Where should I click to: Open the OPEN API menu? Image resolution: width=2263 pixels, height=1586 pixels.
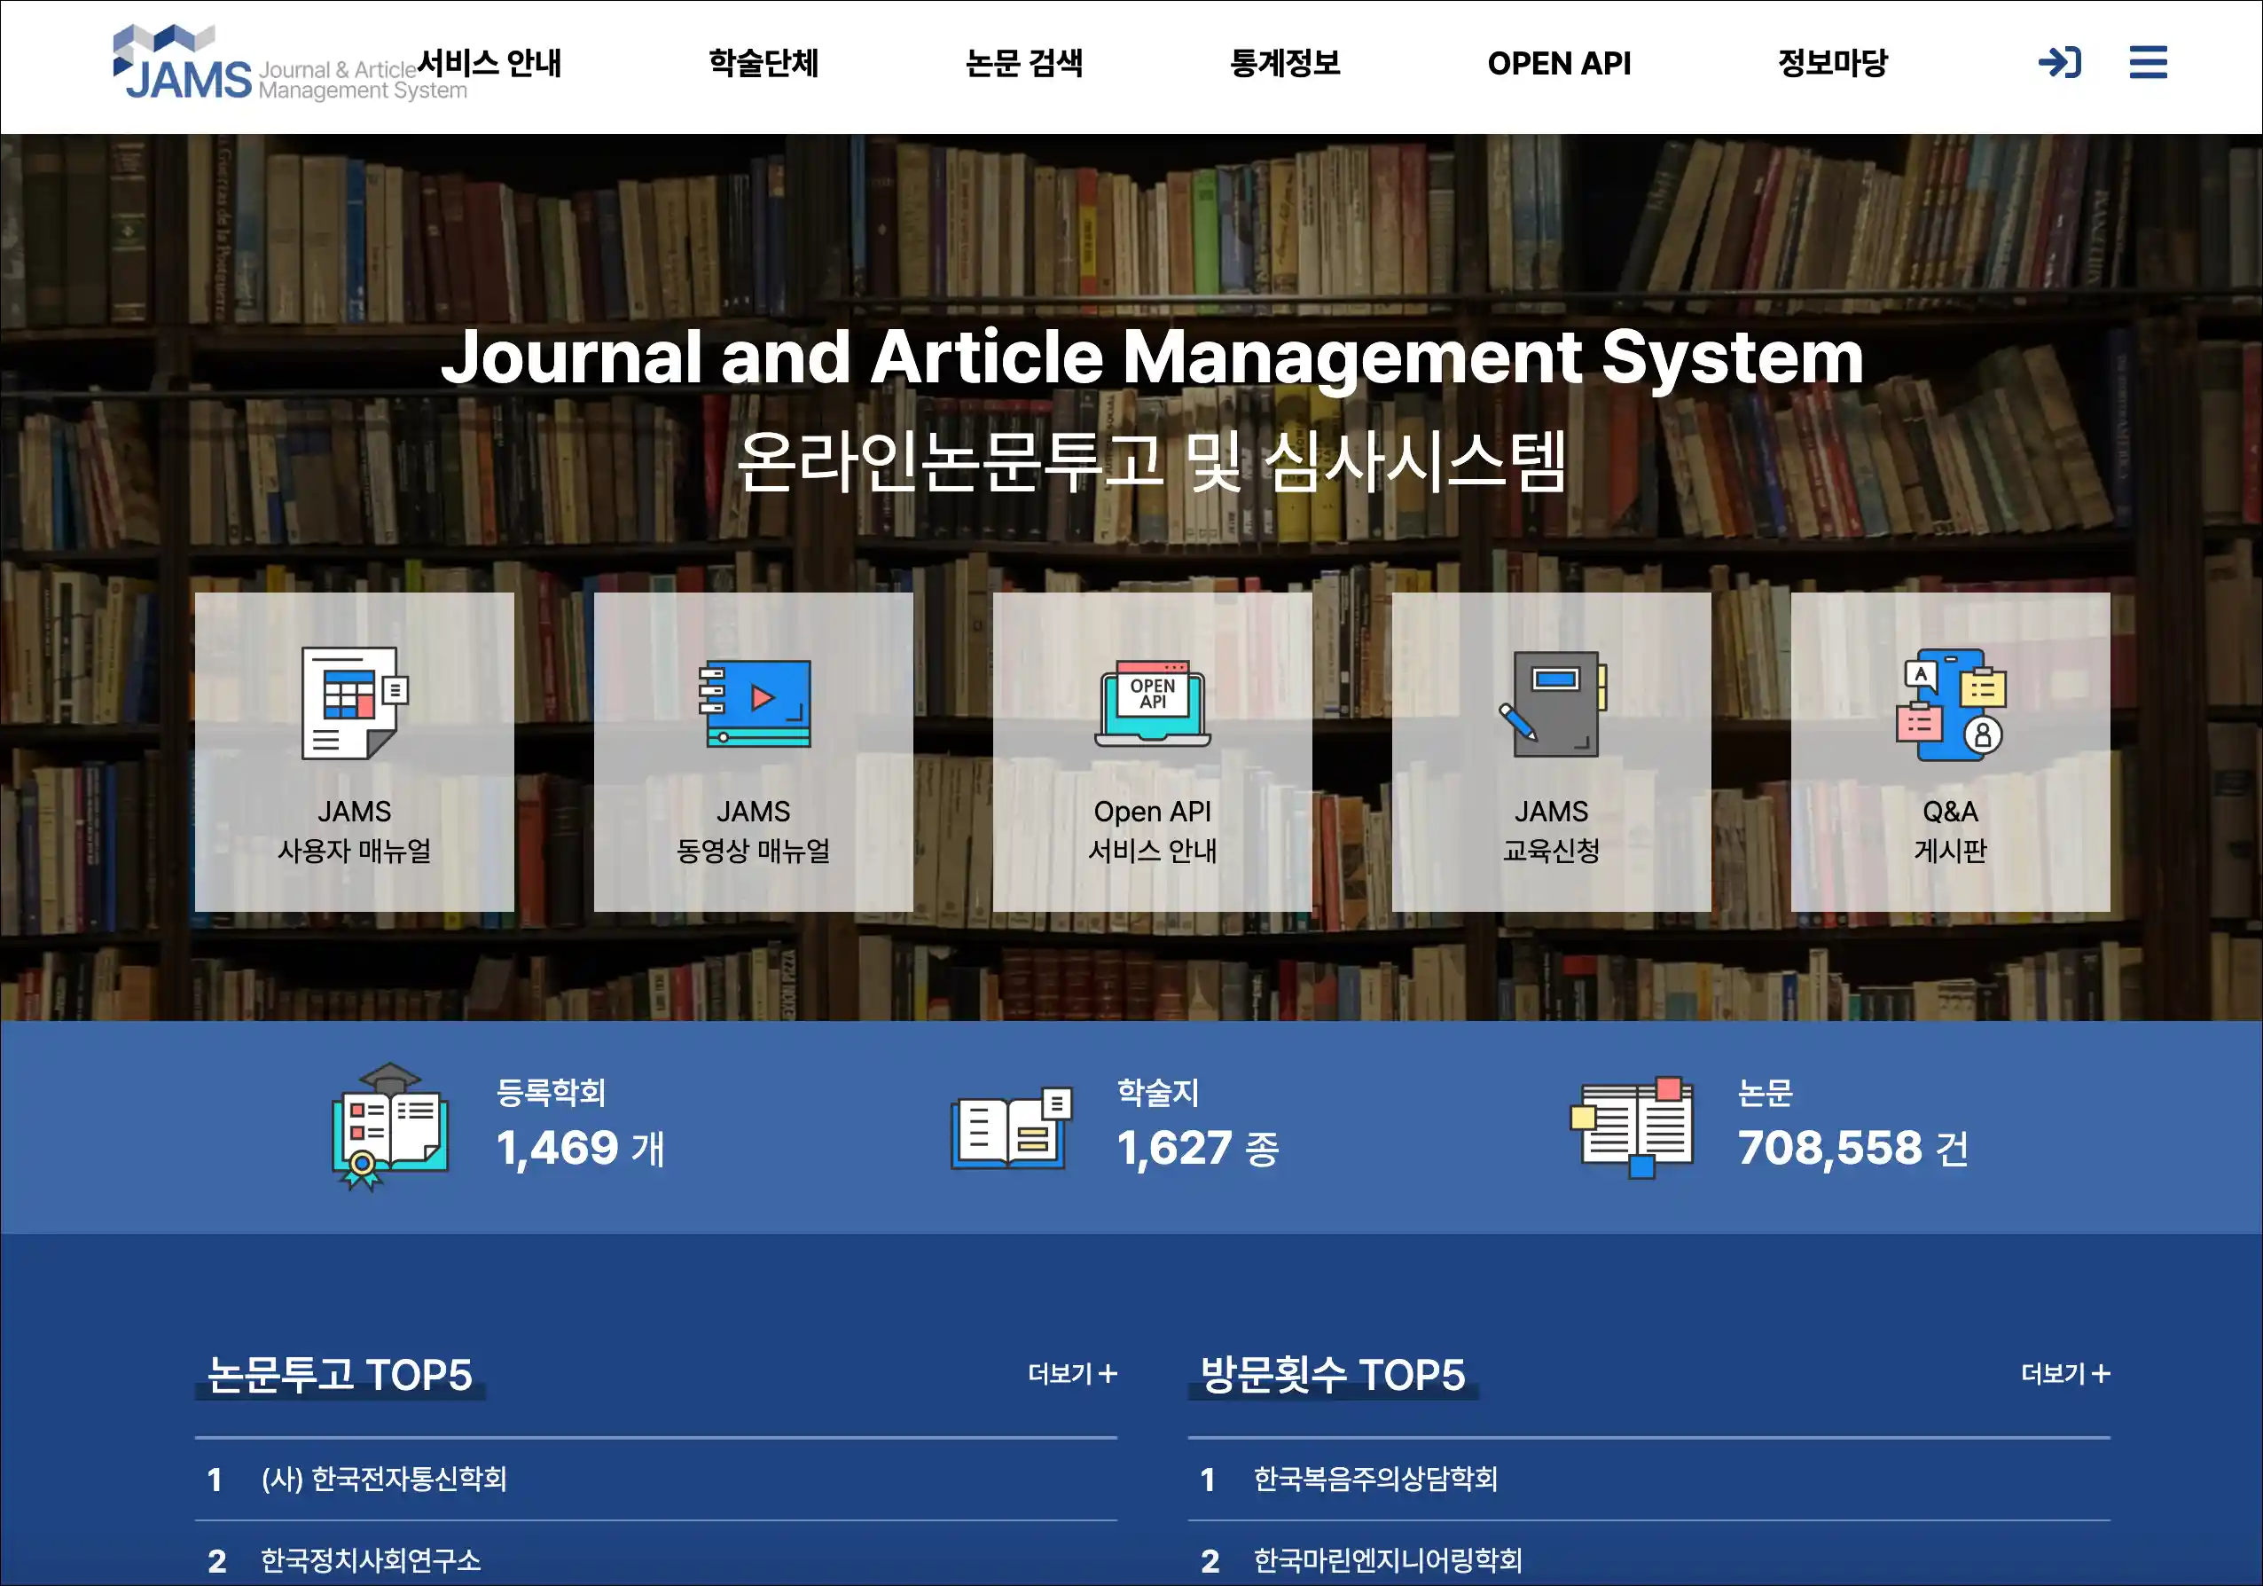(1558, 63)
